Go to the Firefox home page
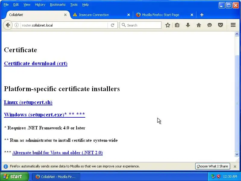The width and height of the screenshot is (241, 181). pyautogui.click(x=199, y=25)
